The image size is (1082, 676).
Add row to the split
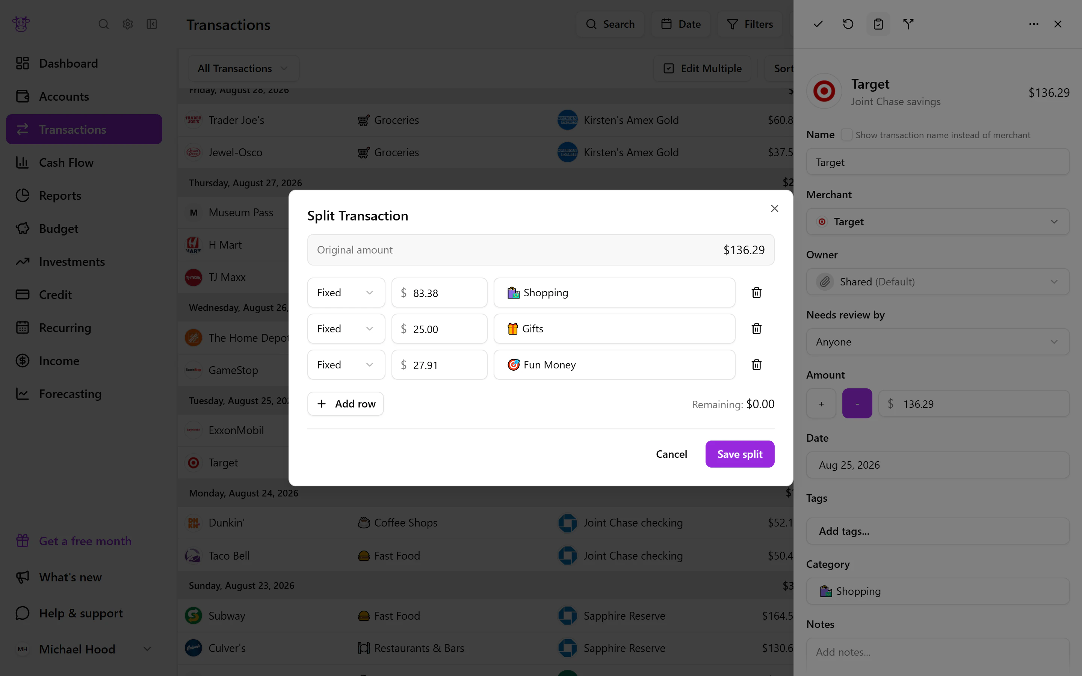coord(346,404)
